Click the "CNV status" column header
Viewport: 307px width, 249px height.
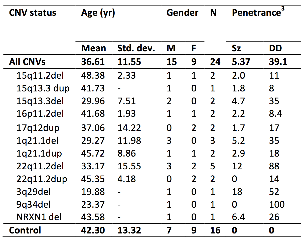coord(33,13)
